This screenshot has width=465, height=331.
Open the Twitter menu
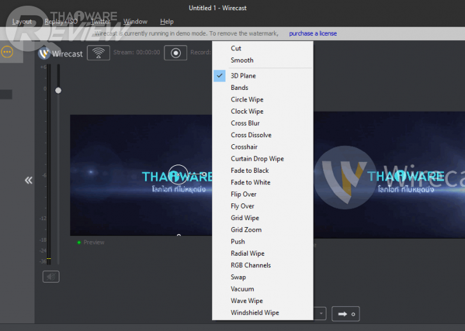(x=100, y=22)
